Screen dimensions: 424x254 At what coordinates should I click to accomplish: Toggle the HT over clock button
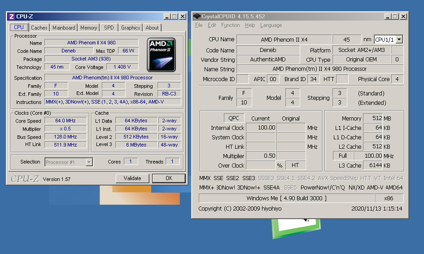295,165
